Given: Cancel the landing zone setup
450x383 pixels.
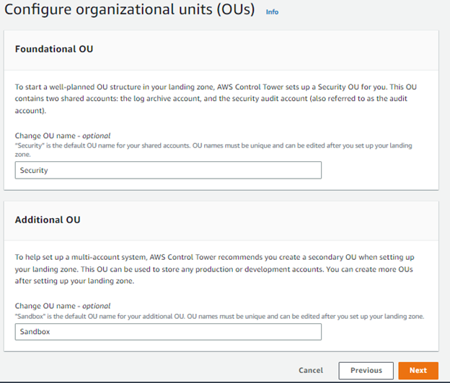Looking at the screenshot, I should pos(311,370).
